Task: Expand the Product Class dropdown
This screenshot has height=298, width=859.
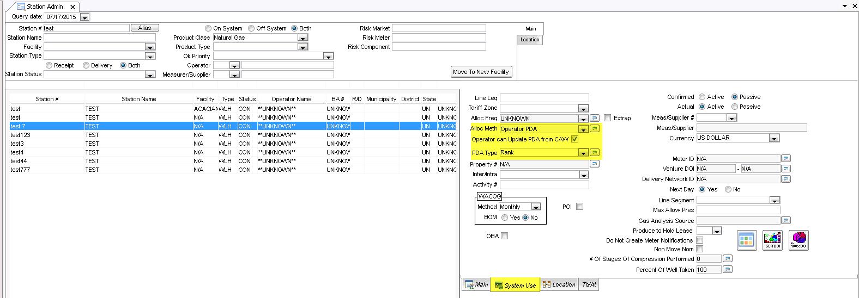Action: click(x=303, y=38)
